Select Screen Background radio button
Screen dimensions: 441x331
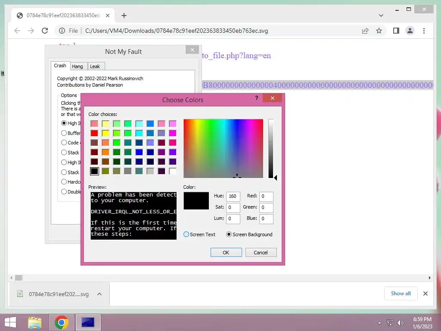coord(229,234)
